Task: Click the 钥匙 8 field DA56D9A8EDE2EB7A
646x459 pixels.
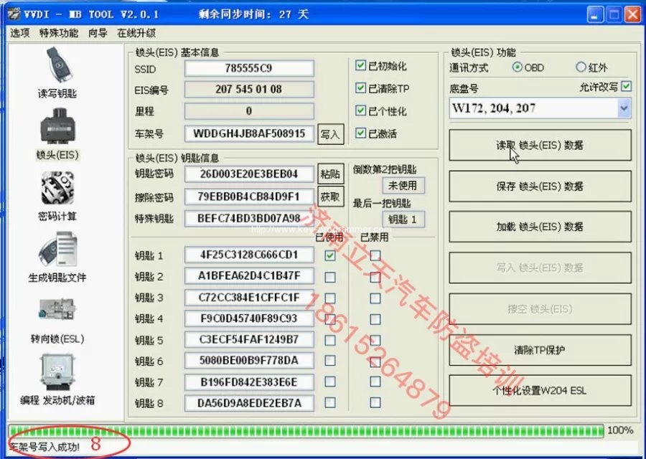Action: point(249,403)
